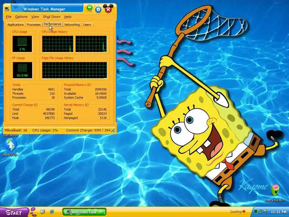Viewport: 289px width, 217px height.
Task: Click status bar 'Processes: 18'
Action: [x=16, y=130]
